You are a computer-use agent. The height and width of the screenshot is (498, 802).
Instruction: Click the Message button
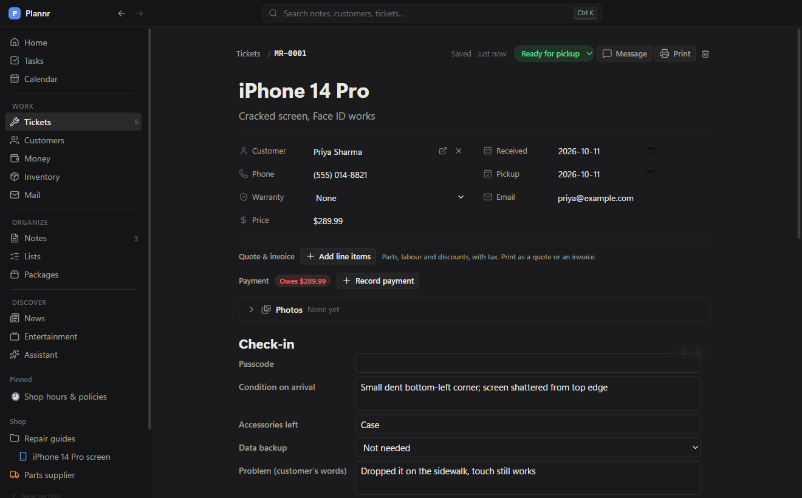625,53
